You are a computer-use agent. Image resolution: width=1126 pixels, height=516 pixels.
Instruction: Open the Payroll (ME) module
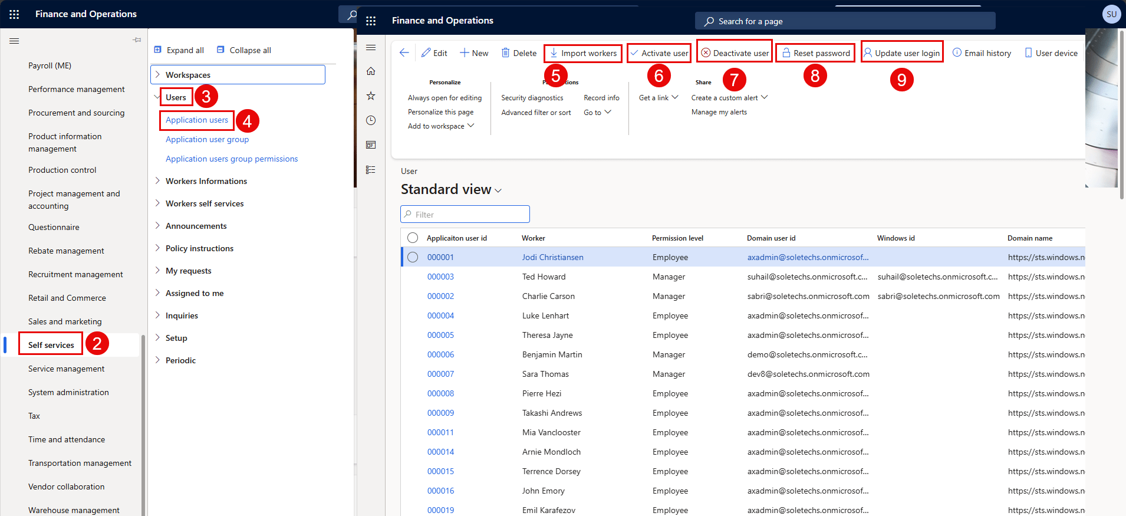coord(50,65)
